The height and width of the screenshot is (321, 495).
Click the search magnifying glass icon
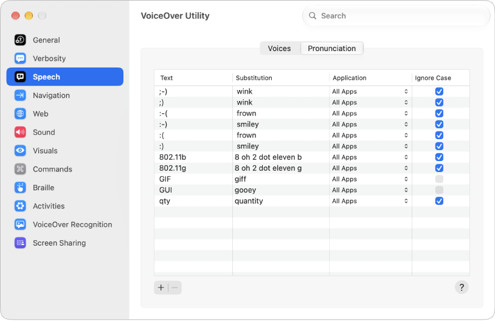pyautogui.click(x=313, y=16)
